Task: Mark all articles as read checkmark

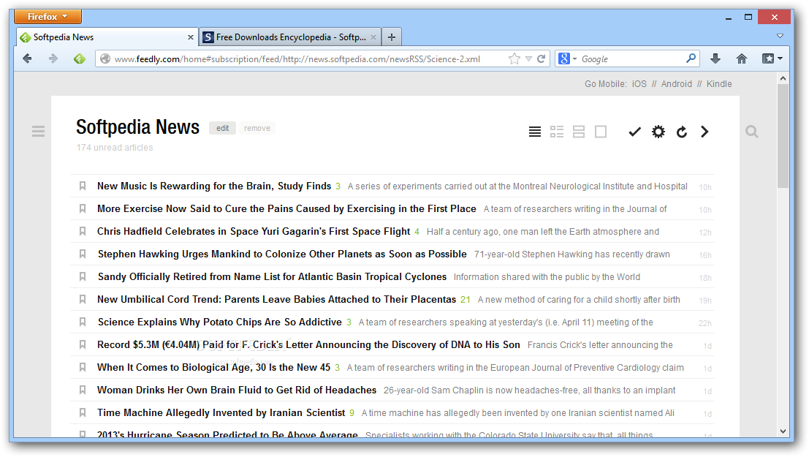Action: click(634, 132)
